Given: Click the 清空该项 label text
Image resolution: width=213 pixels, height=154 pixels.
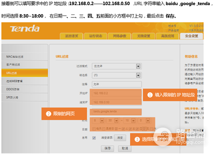Looking at the screenshot, I should point(107,138).
